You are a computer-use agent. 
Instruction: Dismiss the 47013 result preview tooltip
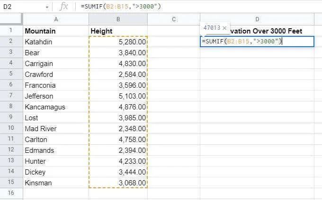coord(224,28)
